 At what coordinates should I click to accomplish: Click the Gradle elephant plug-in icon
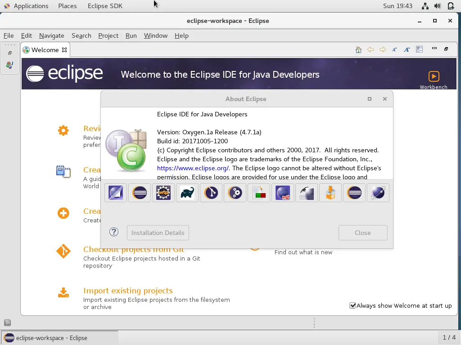187,193
